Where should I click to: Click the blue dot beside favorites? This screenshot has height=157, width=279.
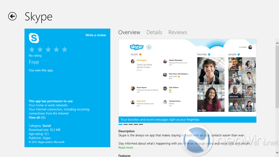209,55
